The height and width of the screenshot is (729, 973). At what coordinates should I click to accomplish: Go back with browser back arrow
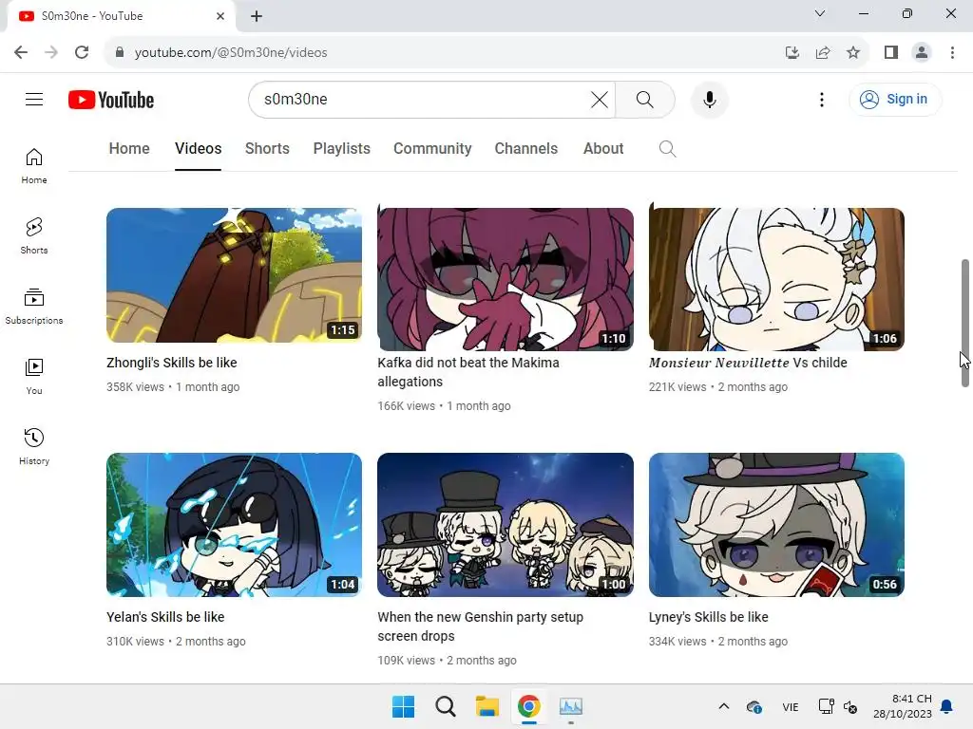[x=21, y=52]
